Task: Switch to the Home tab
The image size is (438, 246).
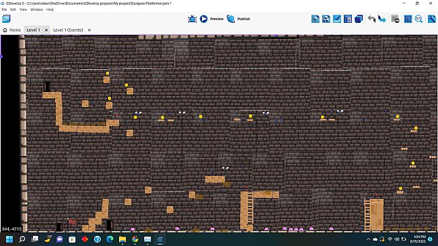Action: 12,30
